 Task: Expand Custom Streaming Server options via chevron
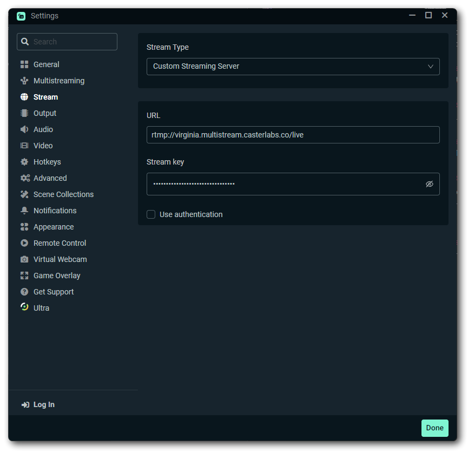click(x=431, y=66)
